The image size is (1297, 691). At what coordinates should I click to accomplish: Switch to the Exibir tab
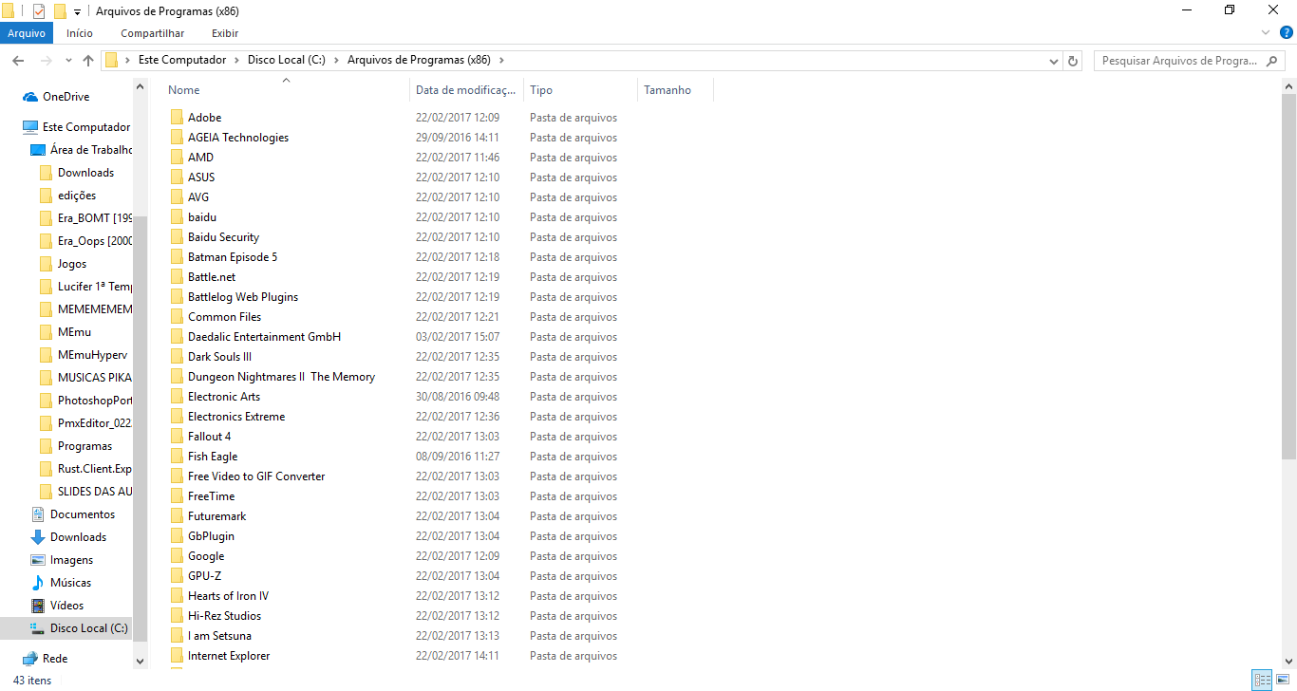pos(225,33)
